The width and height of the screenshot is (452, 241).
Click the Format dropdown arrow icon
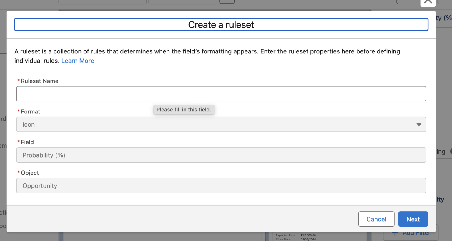pos(419,124)
